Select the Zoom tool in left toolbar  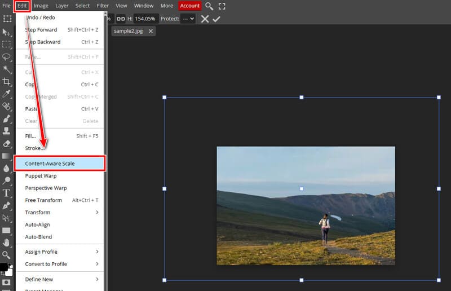click(x=6, y=255)
